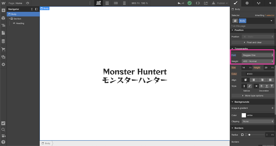Open the Font Reggae One dropdown
This screenshot has width=276, height=146.
coord(258,55)
